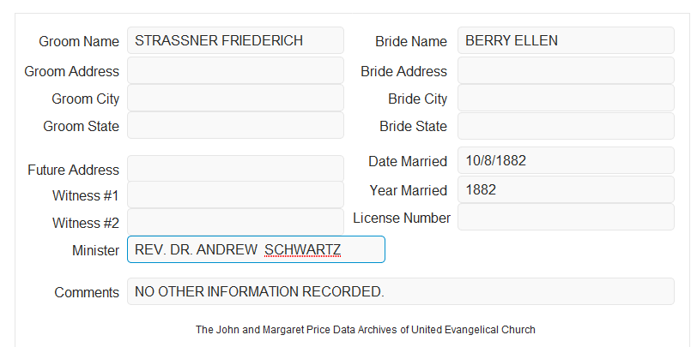Click the Comments label text

click(87, 292)
